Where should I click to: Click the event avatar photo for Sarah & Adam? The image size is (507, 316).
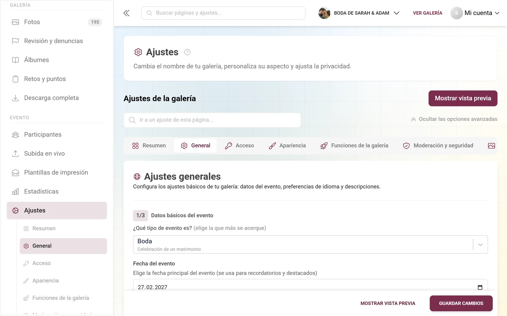coord(324,13)
